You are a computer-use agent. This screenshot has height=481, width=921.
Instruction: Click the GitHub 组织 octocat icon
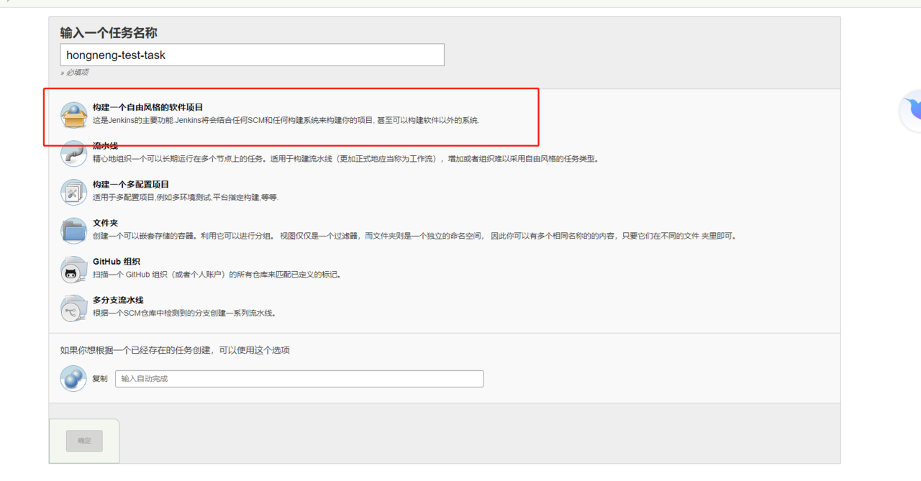coord(73,270)
